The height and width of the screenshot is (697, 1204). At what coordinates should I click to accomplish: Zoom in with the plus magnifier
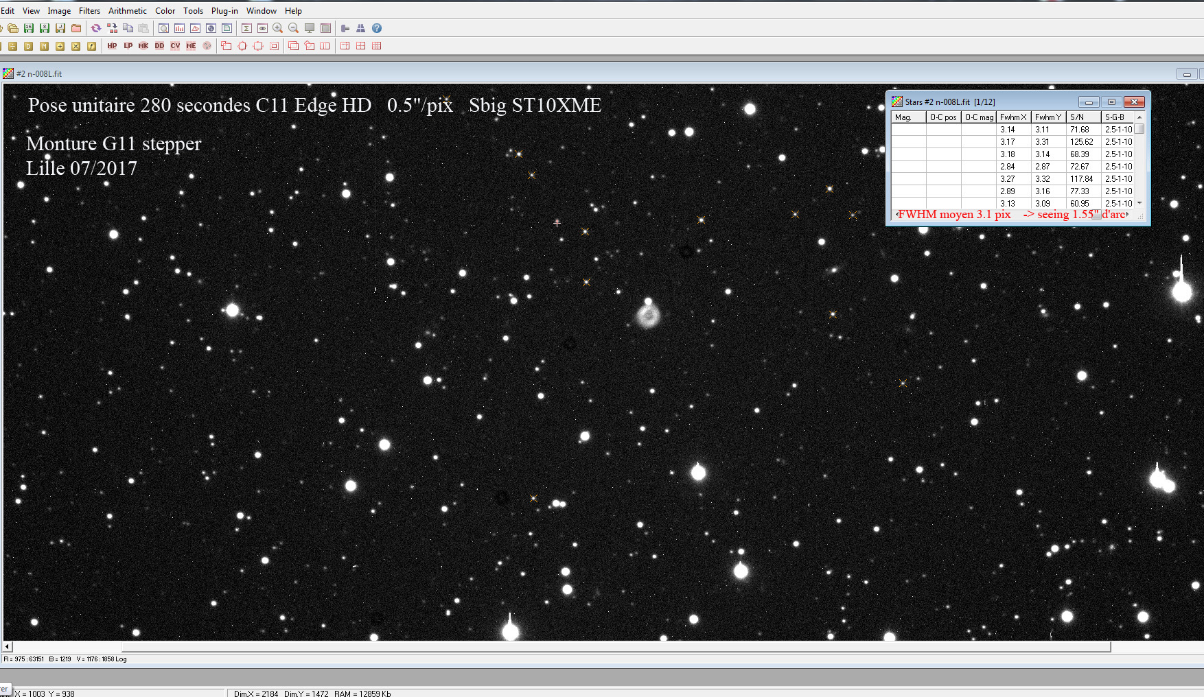(278, 28)
